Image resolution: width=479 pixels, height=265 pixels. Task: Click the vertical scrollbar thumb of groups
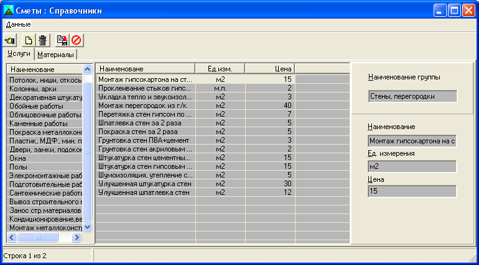(87, 151)
